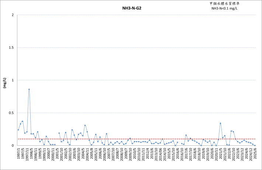Click the x-axis label 2005/11
This screenshot has width=262, height=170.
(x=96, y=155)
